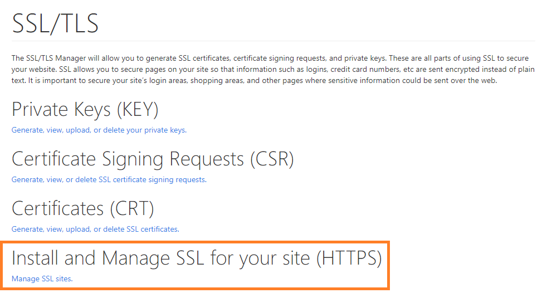Click the Manage SSL sites link
547x293 pixels.
click(42, 279)
